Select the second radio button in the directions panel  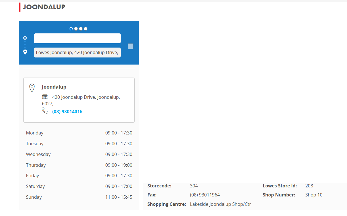pyautogui.click(x=76, y=29)
